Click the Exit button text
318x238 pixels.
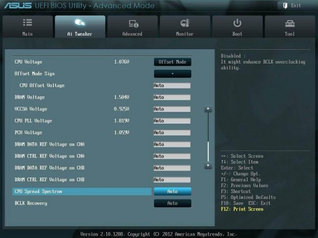click(296, 5)
